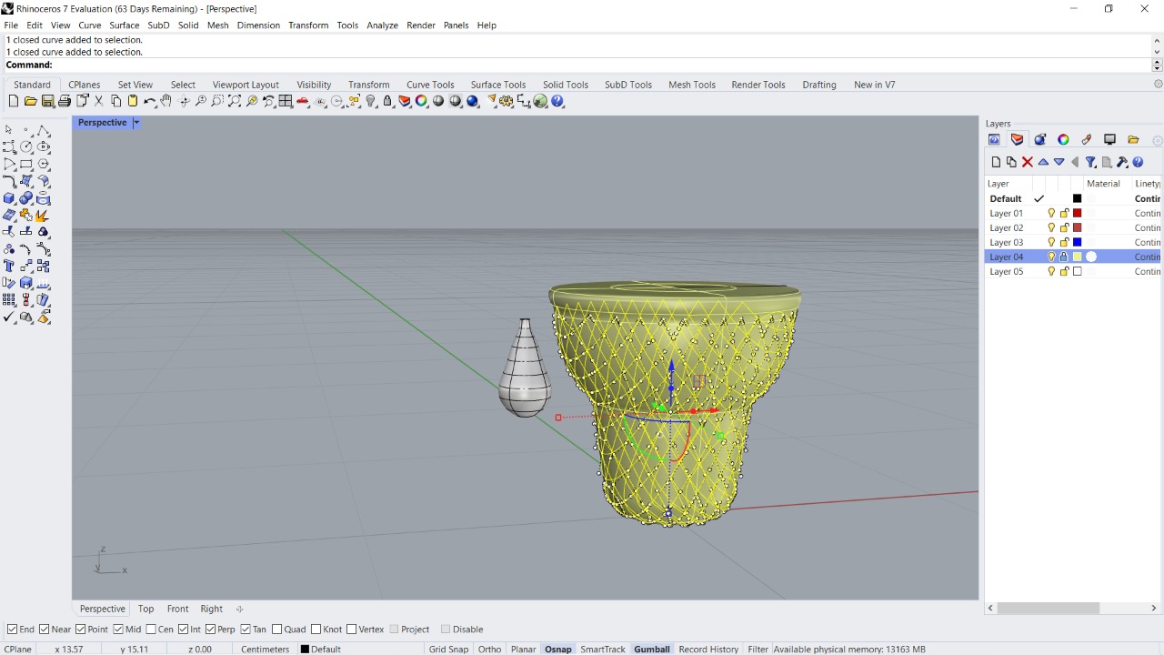This screenshot has width=1164, height=655.
Task: Save the model with the floppy disk icon
Action: [47, 101]
